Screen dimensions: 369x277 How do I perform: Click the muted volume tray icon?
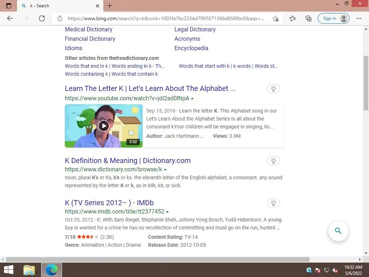(335, 270)
